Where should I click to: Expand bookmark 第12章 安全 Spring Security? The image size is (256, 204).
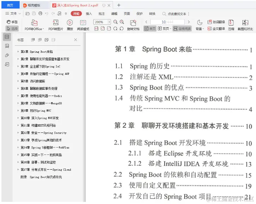[x=18, y=132]
